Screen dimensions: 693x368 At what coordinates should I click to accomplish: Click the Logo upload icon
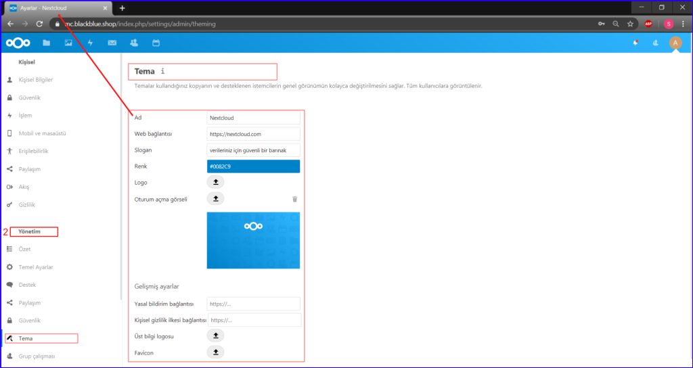[x=216, y=182]
